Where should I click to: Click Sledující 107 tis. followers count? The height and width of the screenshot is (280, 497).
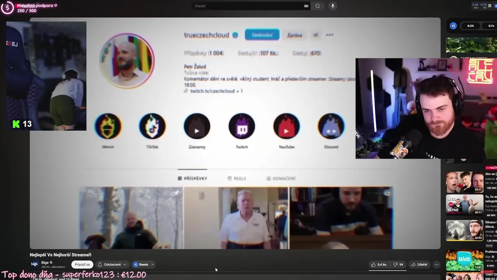point(258,53)
